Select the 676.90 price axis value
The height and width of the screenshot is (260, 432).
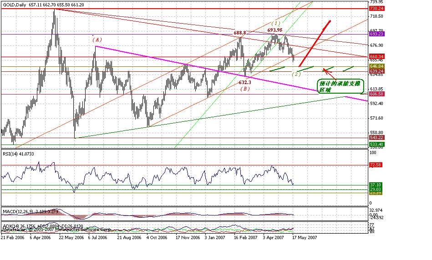(376, 45)
